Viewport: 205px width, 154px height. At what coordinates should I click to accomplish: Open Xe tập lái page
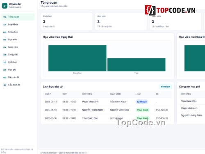(18, 55)
